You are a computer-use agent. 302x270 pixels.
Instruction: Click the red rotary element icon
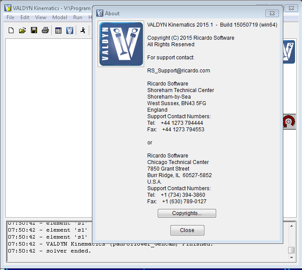pos(289,122)
